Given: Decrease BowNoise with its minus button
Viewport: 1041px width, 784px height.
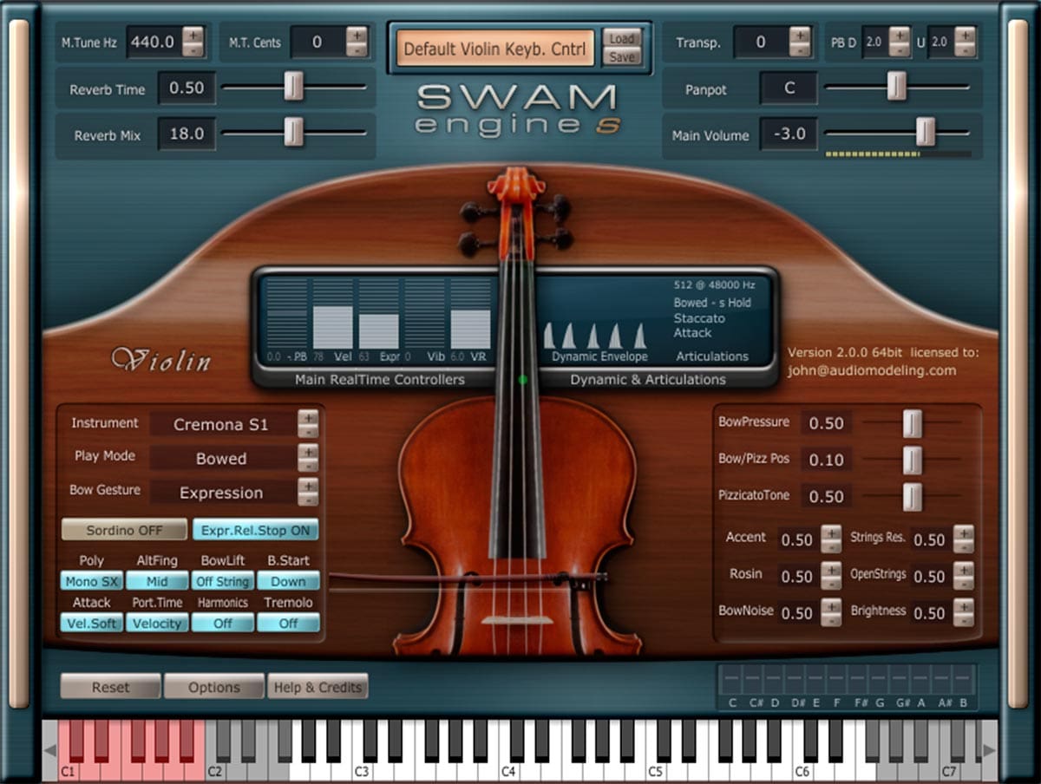Looking at the screenshot, I should [x=830, y=620].
